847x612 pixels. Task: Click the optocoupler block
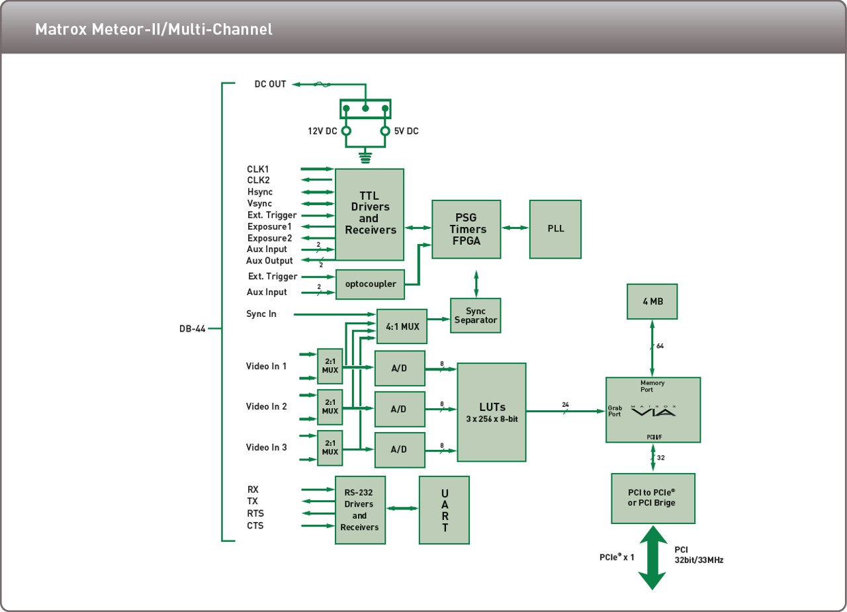coord(371,284)
